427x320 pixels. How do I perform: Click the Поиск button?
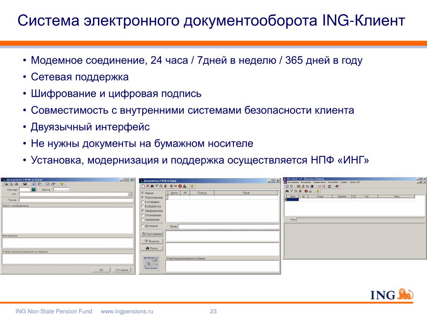[x=152, y=248]
